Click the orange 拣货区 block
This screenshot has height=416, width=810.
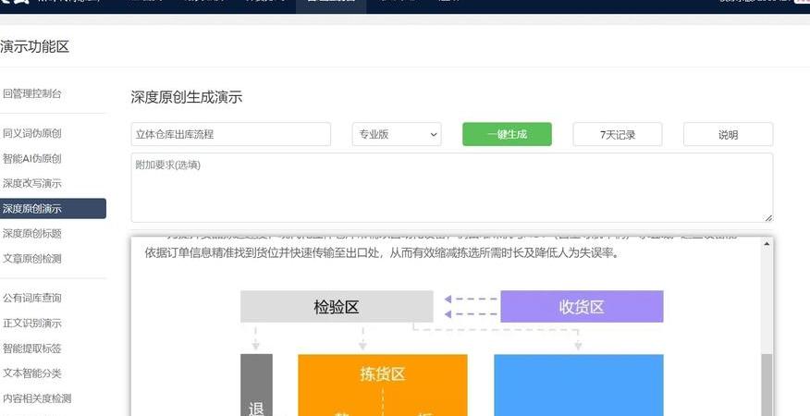pyautogui.click(x=383, y=385)
